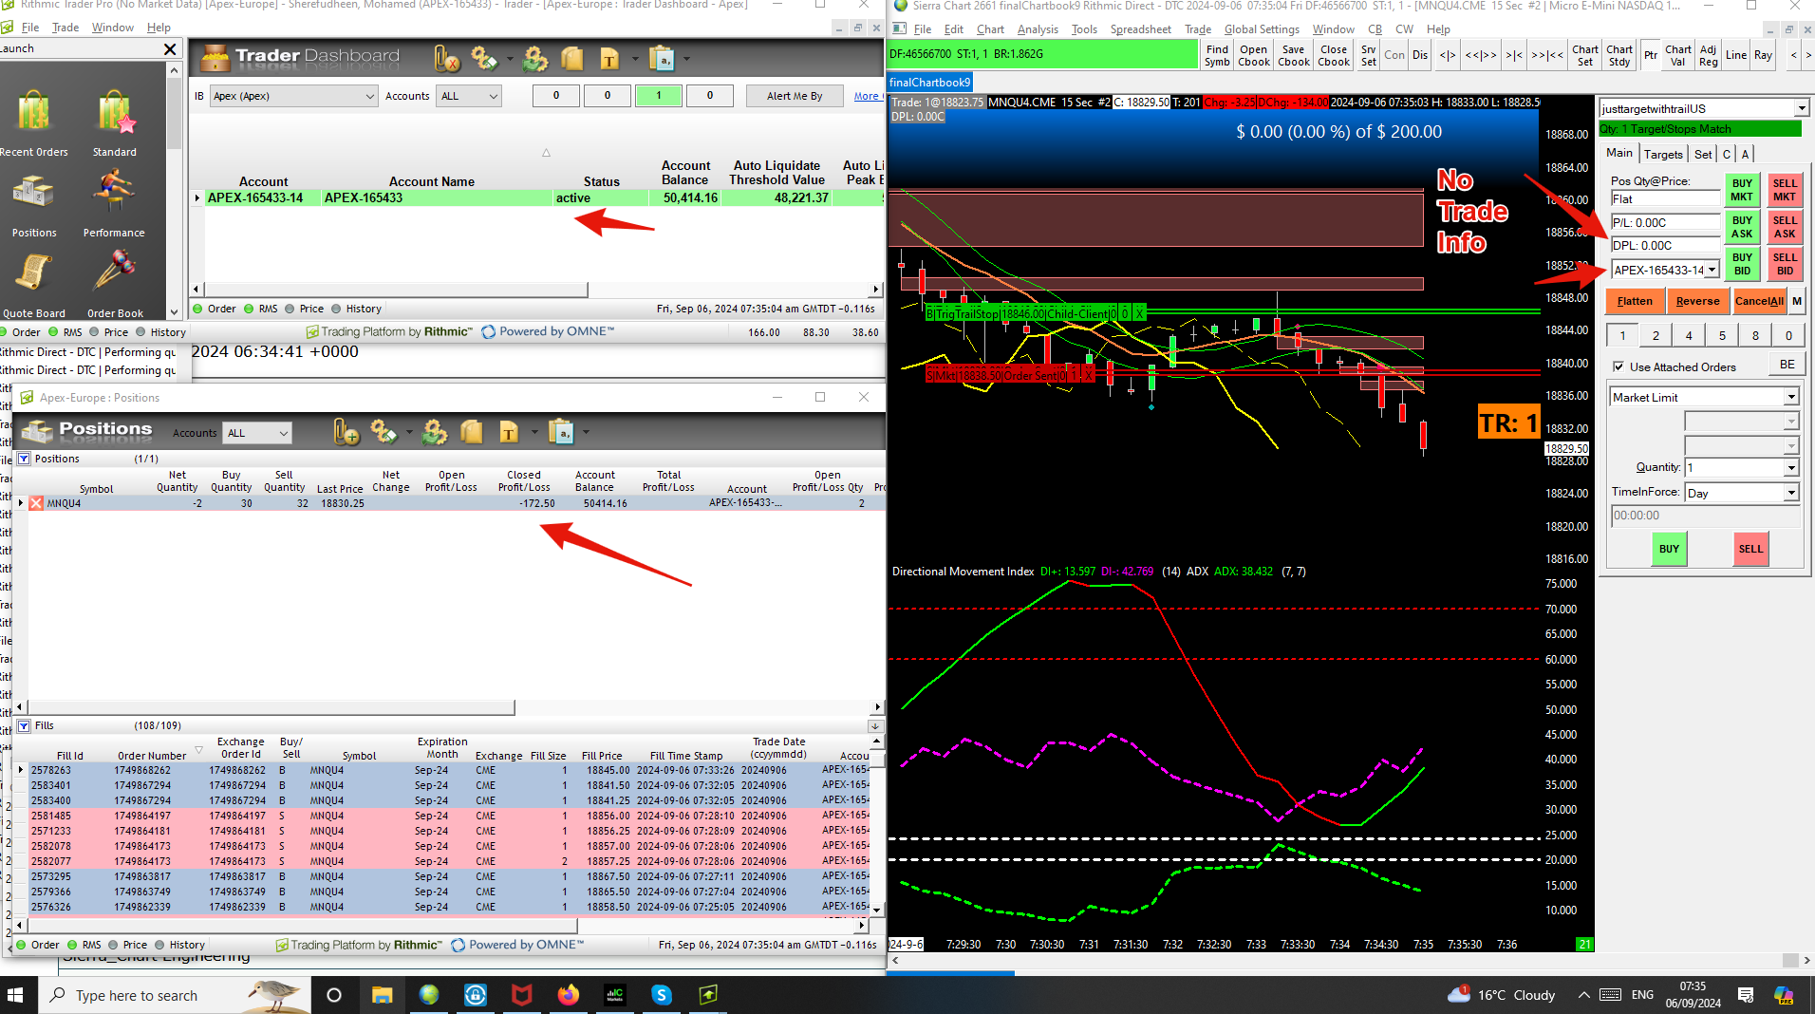Click the SELL ASK button
This screenshot has width=1815, height=1014.
click(1785, 227)
